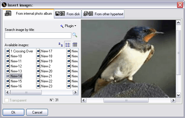Open the Plugin dropdown menu
The width and height of the screenshot is (185, 118).
click(68, 26)
